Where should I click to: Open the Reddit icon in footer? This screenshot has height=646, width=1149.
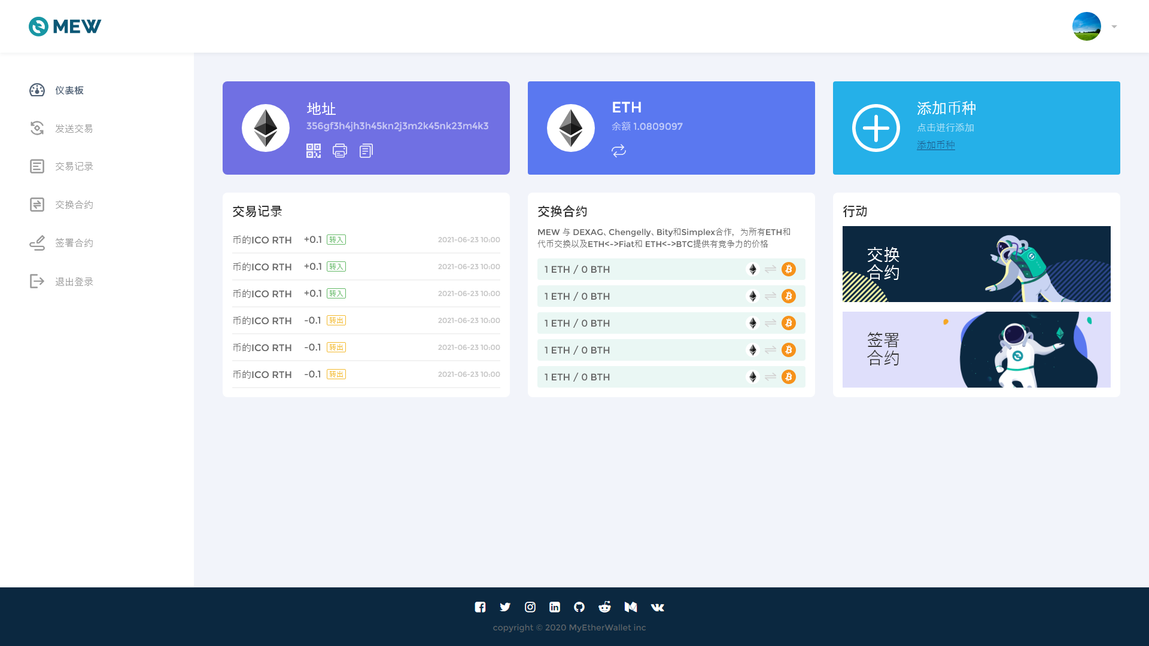point(604,607)
